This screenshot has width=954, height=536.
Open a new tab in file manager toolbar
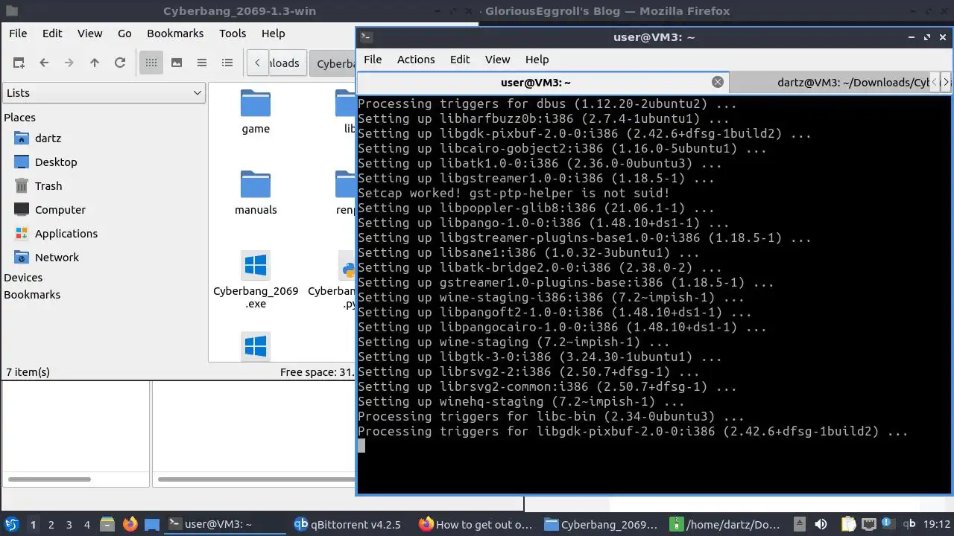point(19,63)
